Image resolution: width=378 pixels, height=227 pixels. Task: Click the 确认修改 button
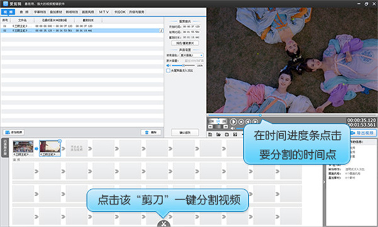point(185,133)
